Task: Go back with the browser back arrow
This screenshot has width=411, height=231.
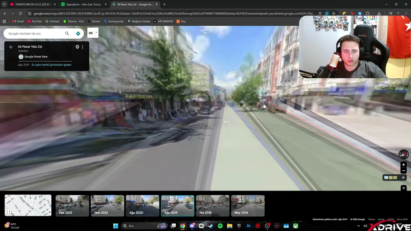Action: pyautogui.click(x=5, y=13)
